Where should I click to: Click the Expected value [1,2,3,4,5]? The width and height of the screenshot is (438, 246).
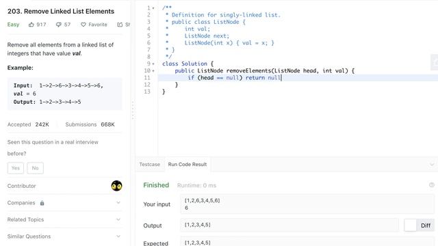pyautogui.click(x=198, y=243)
